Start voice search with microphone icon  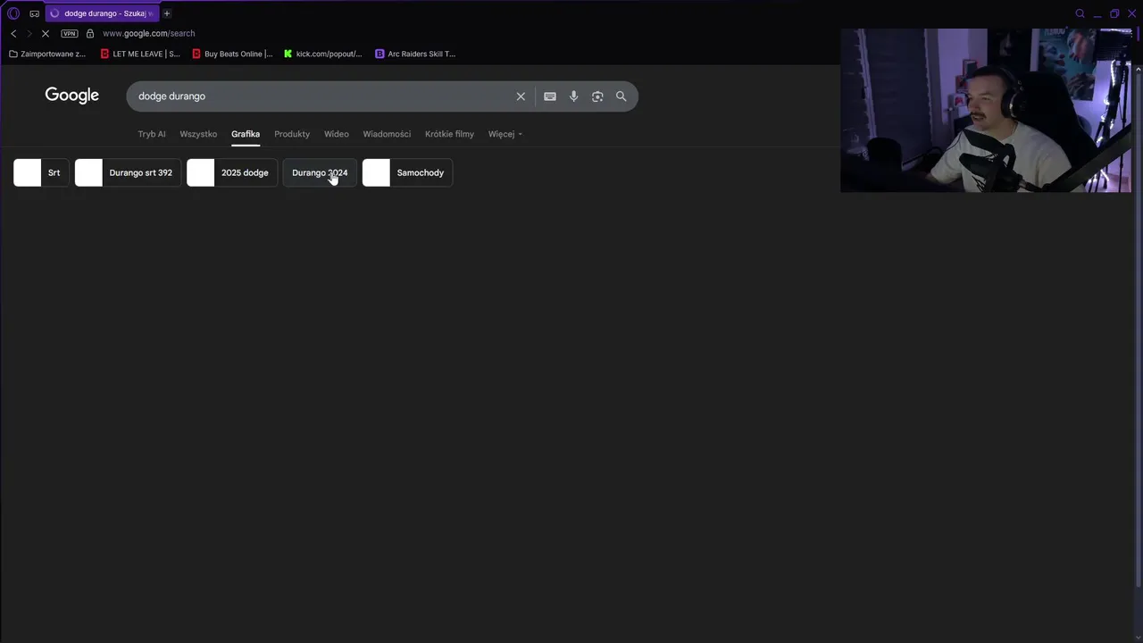[573, 96]
